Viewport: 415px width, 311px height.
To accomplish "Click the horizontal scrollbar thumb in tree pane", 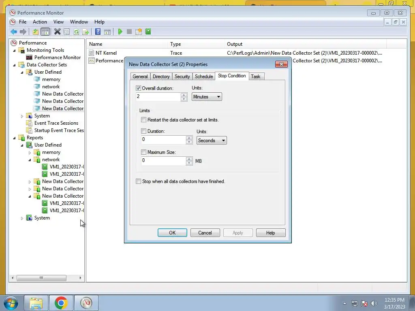I will point(42,278).
